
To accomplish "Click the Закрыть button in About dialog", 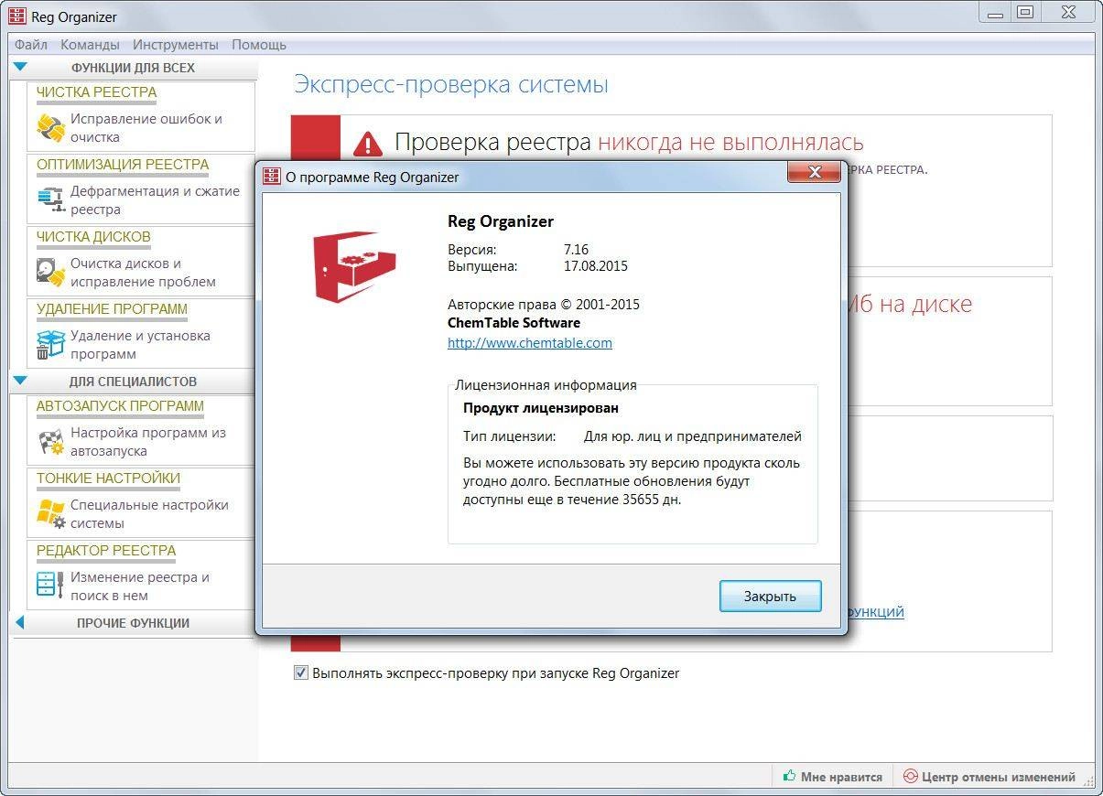I will (x=770, y=596).
